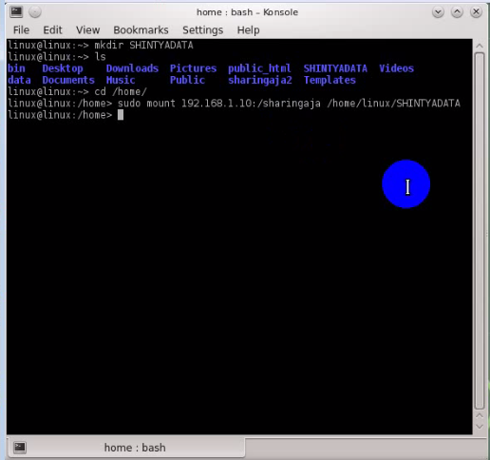
Task: Click the 'bin' directory name
Action: click(x=16, y=68)
